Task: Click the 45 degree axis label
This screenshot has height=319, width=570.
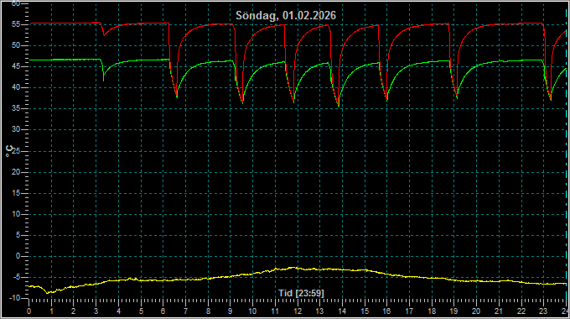Action: click(16, 66)
